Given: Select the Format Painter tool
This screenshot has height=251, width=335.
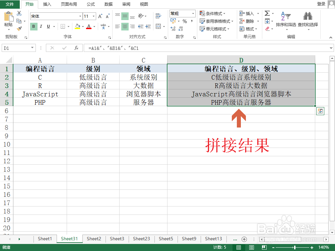Looking at the screenshot, I should 19,28.
